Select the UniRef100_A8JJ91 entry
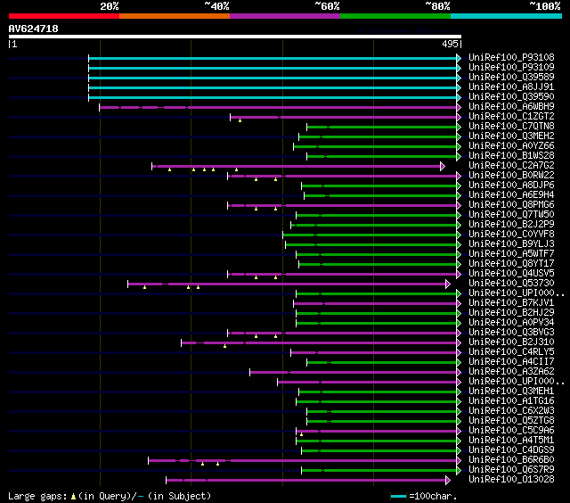This screenshot has height=503, width=570. [511, 87]
